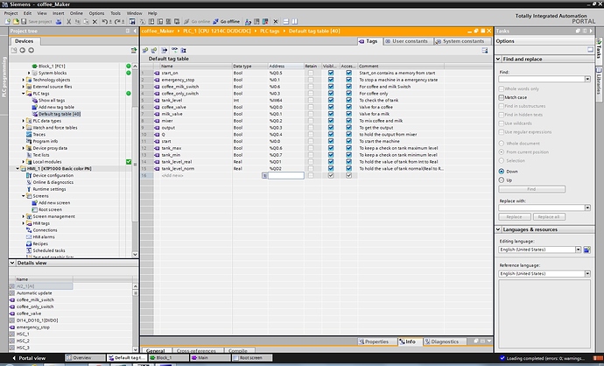Click the Print icon in the toolbar
Image resolution: width=604 pixels, height=366 pixels.
pos(59,22)
